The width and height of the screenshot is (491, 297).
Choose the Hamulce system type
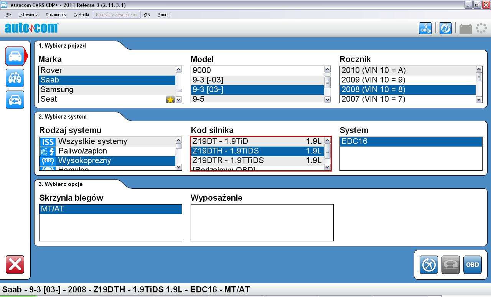click(107, 168)
